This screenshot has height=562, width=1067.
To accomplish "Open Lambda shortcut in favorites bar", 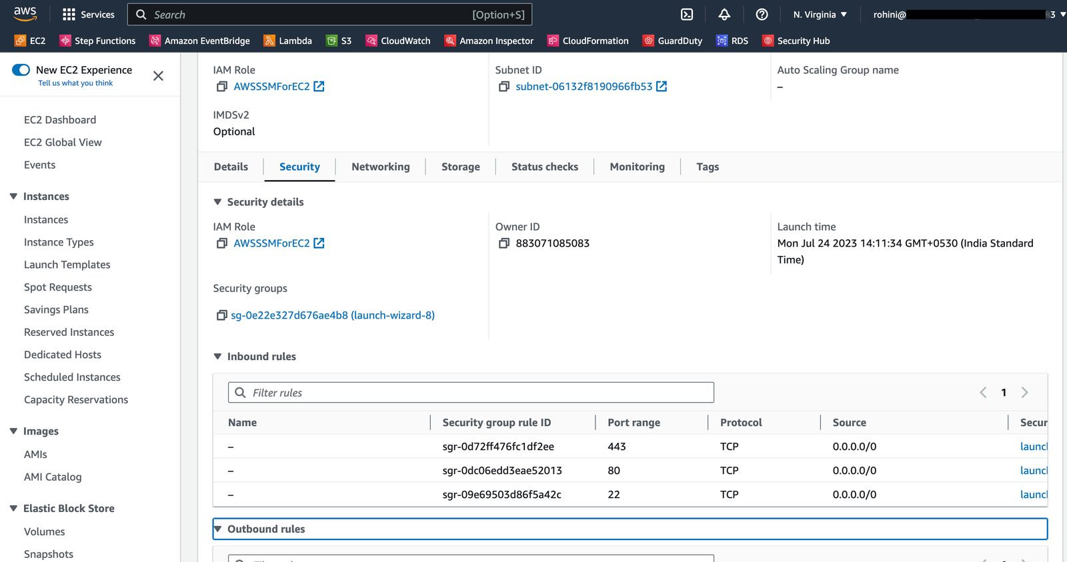I will pos(287,41).
